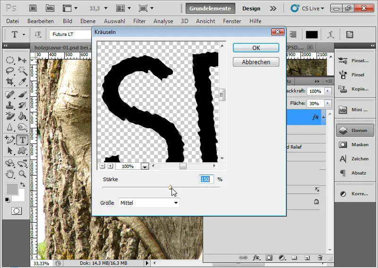
Task: Select the Magic Wand tool
Action: point(22,71)
